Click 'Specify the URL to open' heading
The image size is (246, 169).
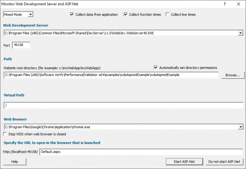coord(52,143)
